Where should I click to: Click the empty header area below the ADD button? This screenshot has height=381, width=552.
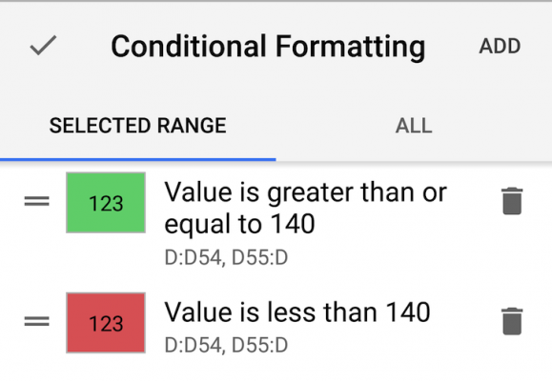click(500, 81)
